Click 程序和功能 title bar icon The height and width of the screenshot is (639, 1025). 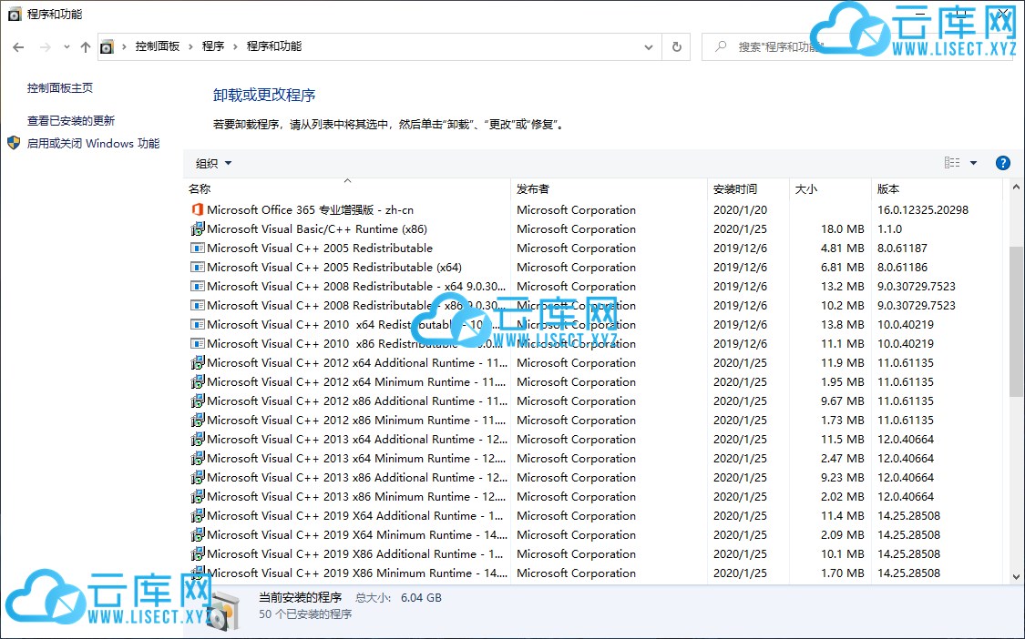tap(15, 15)
